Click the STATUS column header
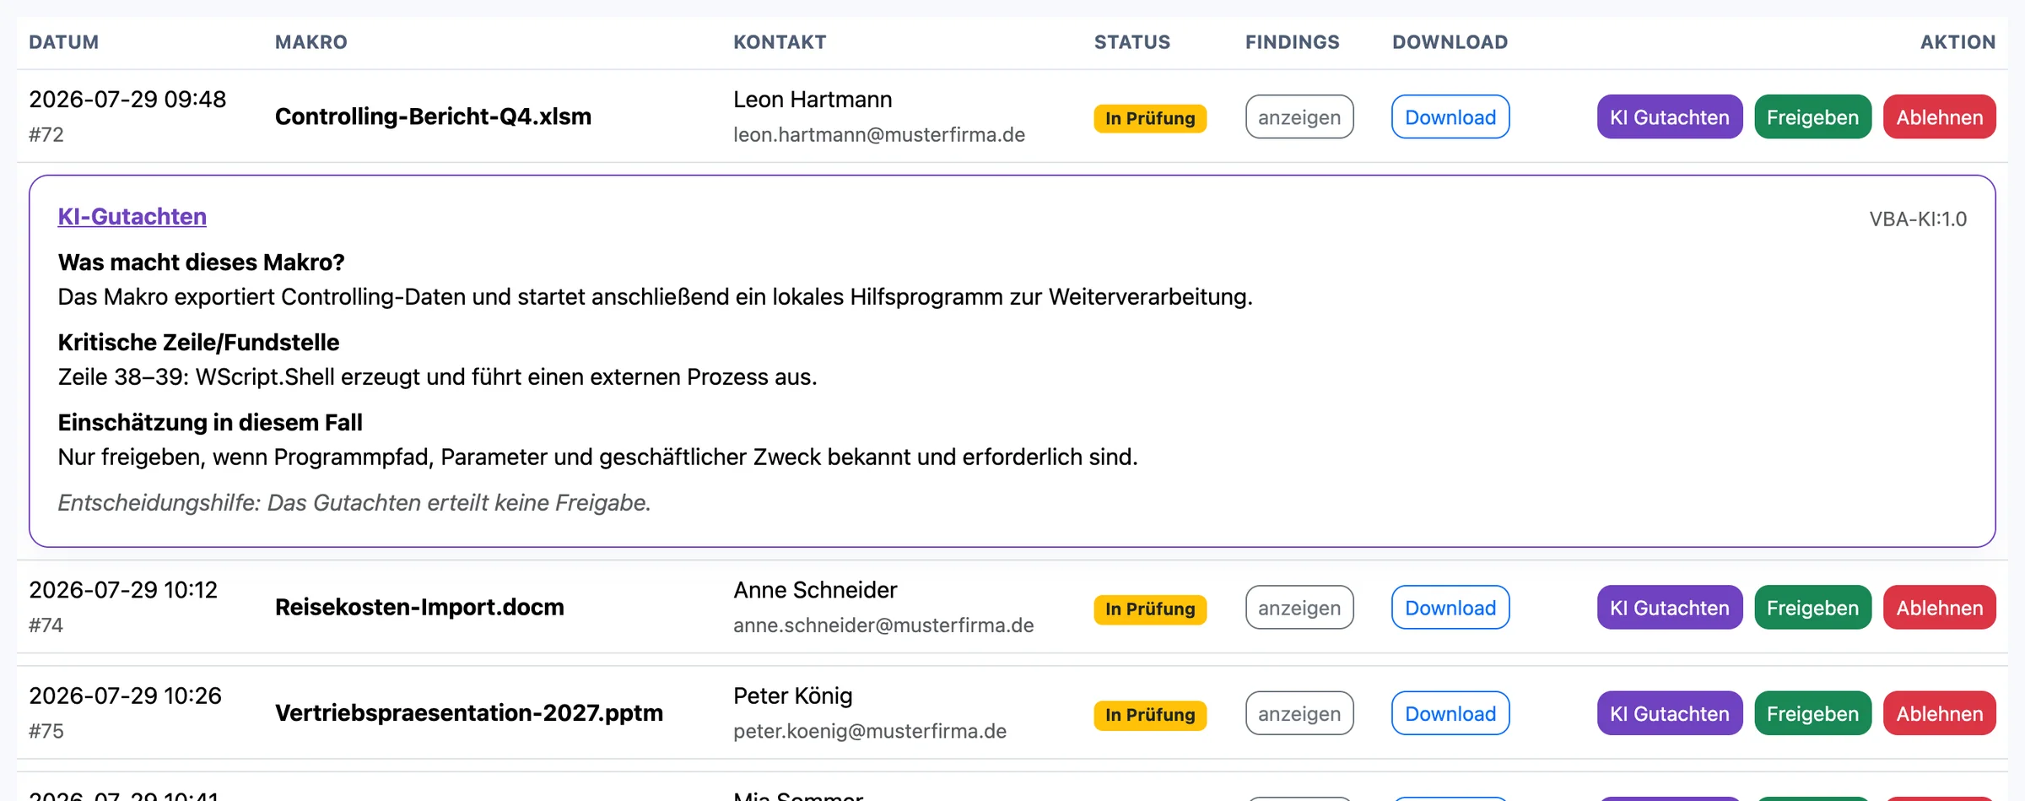This screenshot has height=801, width=2025. (1132, 42)
